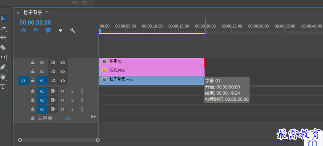Mute track A1
The image size is (323, 146).
pyautogui.click(x=63, y=91)
